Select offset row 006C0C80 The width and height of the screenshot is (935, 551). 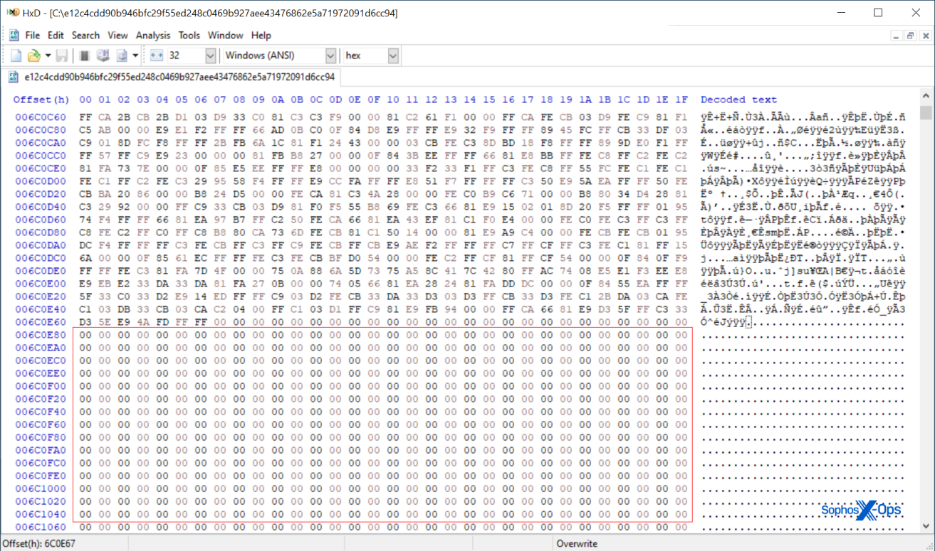pyautogui.click(x=41, y=130)
